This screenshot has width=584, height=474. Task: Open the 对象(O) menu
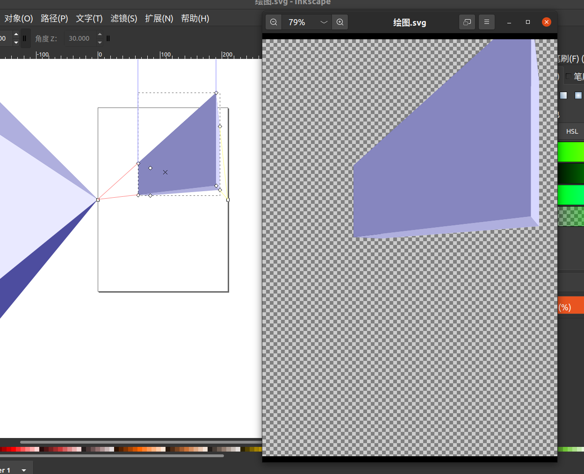click(x=19, y=18)
